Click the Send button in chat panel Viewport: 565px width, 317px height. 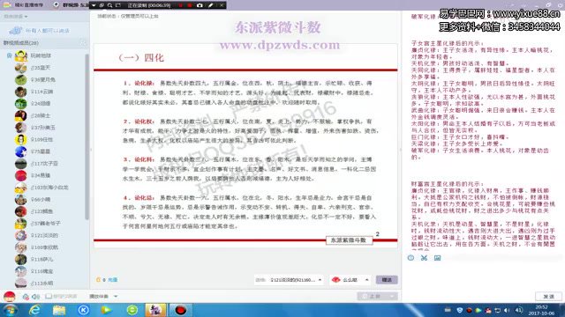[548, 297]
